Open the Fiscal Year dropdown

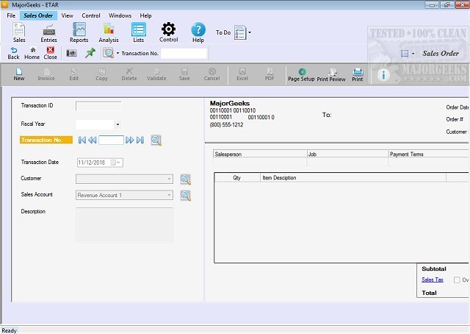117,124
